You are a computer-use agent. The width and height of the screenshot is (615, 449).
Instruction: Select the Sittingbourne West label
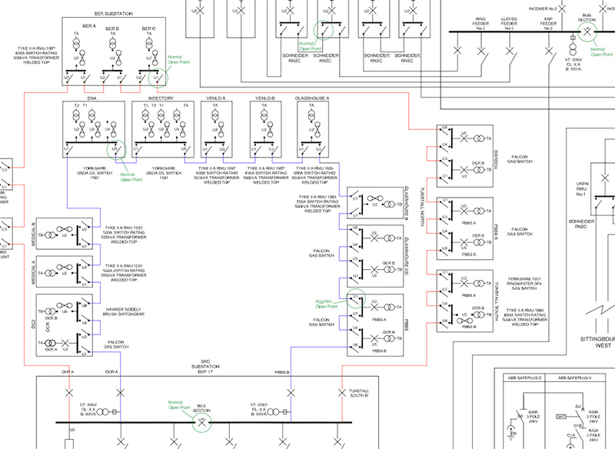(x=599, y=342)
